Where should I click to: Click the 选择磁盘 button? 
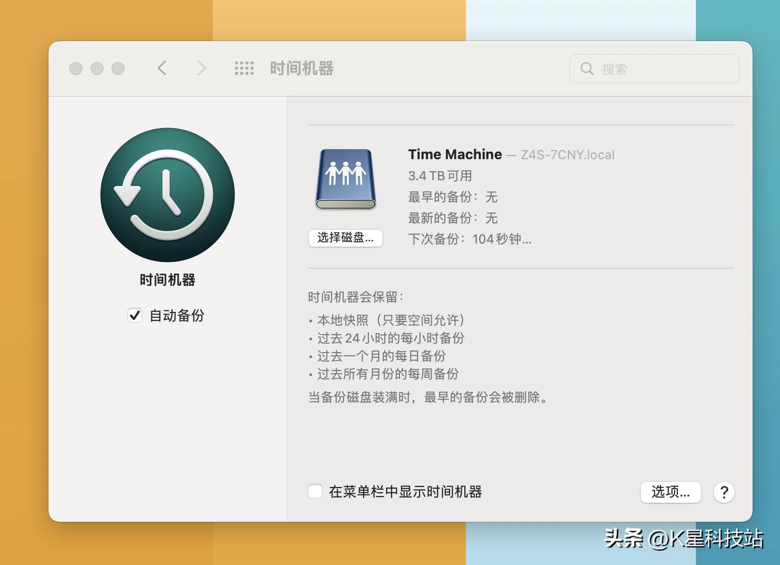[345, 238]
